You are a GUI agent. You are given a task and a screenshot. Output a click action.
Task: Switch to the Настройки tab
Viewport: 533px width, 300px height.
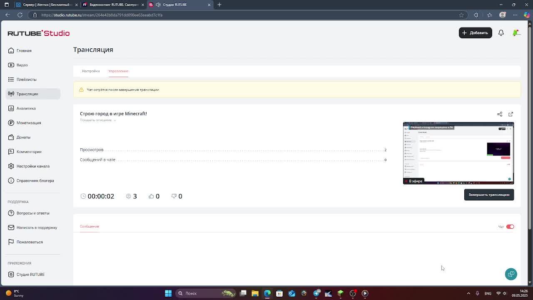91,71
